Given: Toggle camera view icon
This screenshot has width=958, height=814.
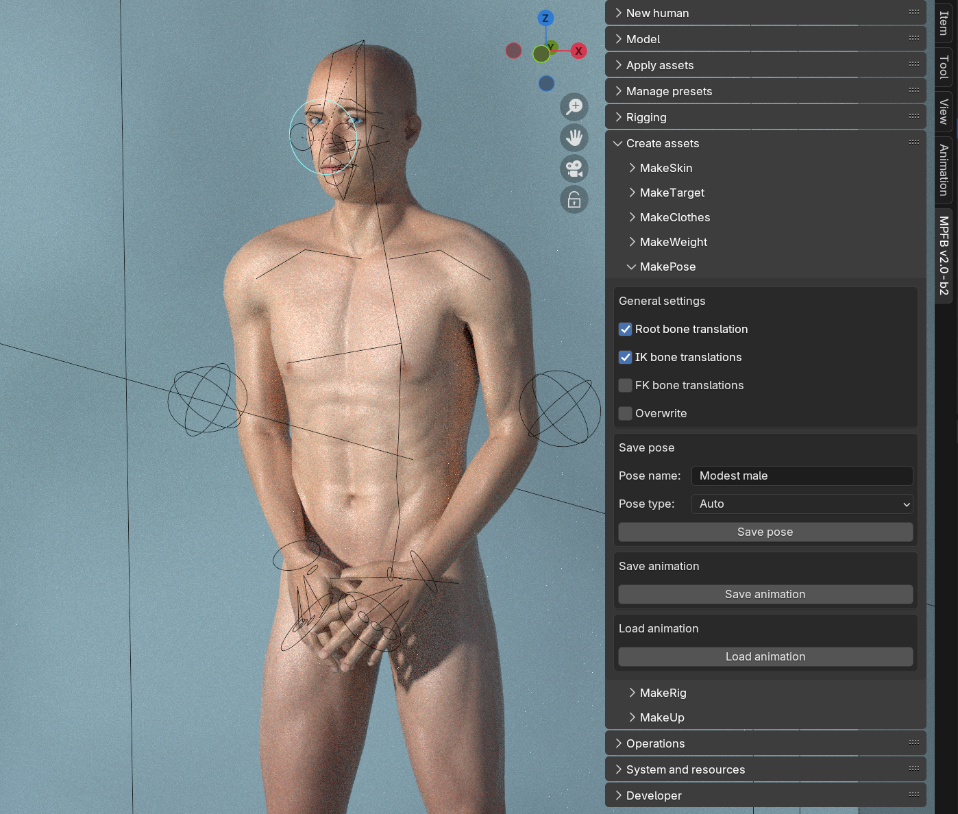Looking at the screenshot, I should (574, 169).
